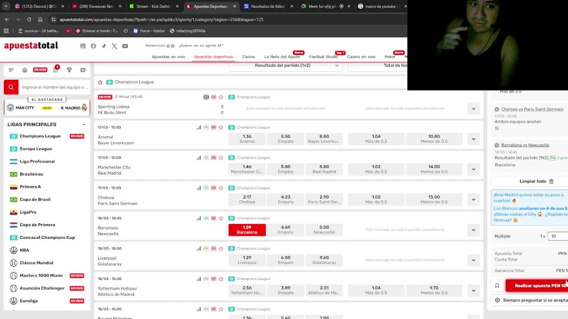Image resolution: width=568 pixels, height=319 pixels.
Task: Open the Facebook social icon
Action: (x=94, y=46)
